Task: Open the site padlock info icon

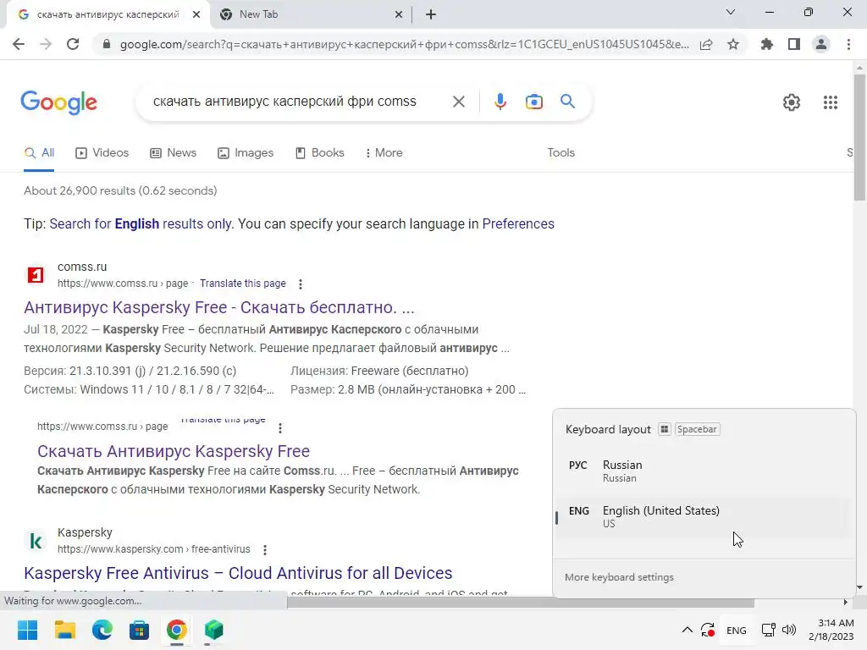Action: (x=107, y=44)
